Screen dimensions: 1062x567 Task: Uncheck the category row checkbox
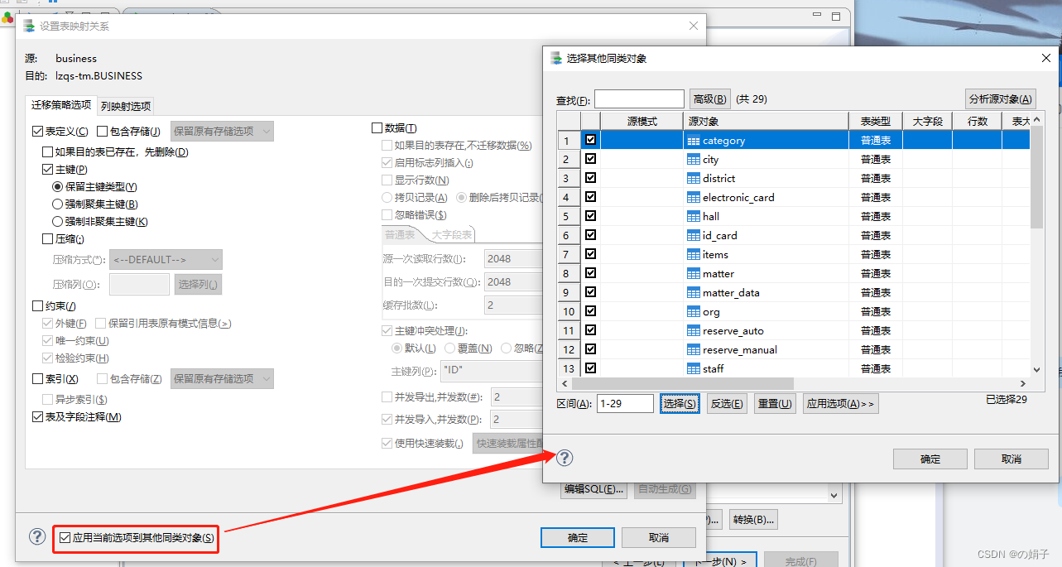pyautogui.click(x=590, y=140)
